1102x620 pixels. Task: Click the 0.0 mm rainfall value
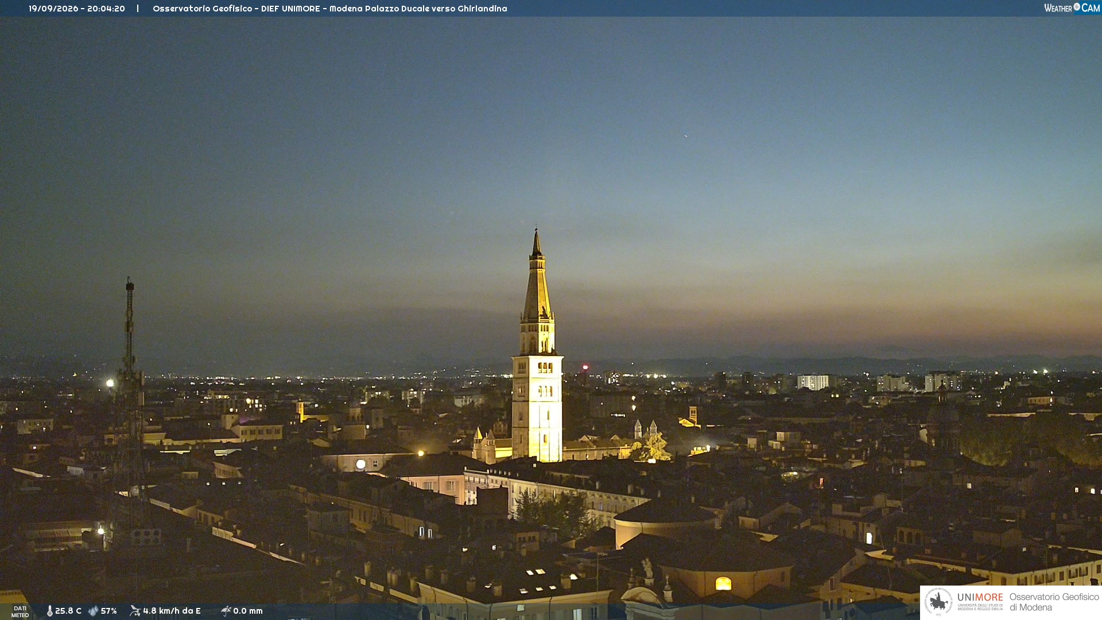[248, 611]
